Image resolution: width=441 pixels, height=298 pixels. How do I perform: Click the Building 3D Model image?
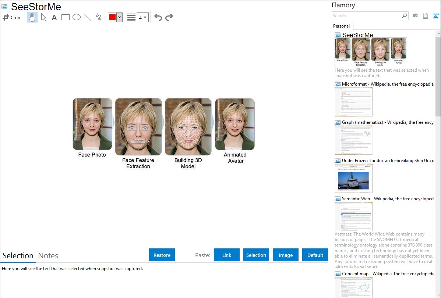pos(188,127)
